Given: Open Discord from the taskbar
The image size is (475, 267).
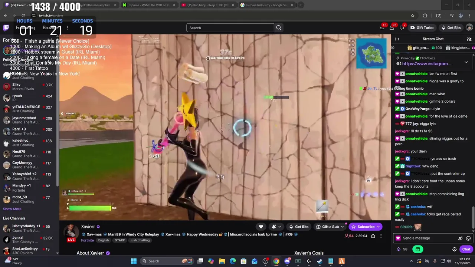Looking at the screenshot, I should point(287,261).
